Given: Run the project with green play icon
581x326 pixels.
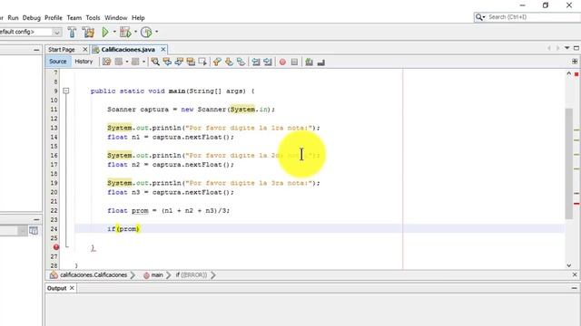Looking at the screenshot, I should coord(105,33).
